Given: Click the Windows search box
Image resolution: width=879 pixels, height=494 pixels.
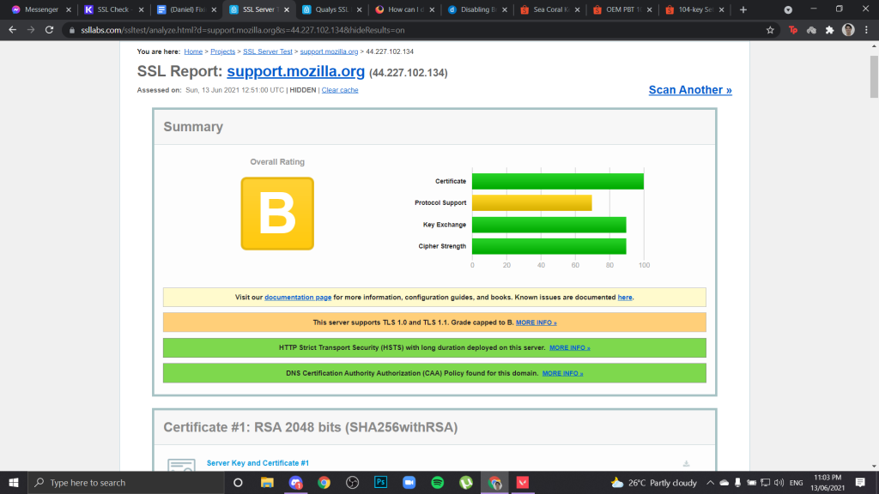Looking at the screenshot, I should click(x=126, y=482).
